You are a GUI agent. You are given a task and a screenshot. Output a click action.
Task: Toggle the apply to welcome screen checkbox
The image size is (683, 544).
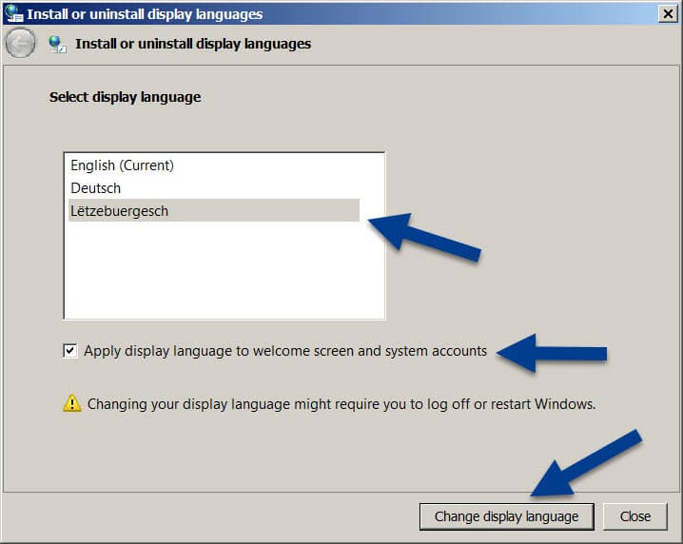[70, 351]
